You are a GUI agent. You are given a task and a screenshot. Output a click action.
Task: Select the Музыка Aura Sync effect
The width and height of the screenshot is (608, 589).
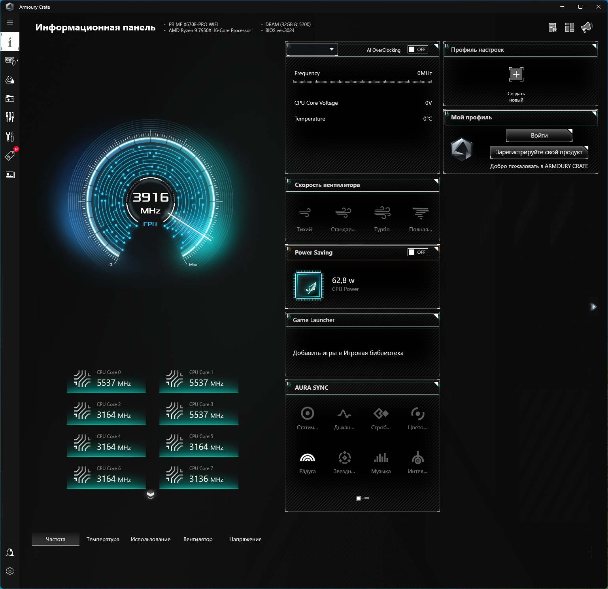point(381,463)
